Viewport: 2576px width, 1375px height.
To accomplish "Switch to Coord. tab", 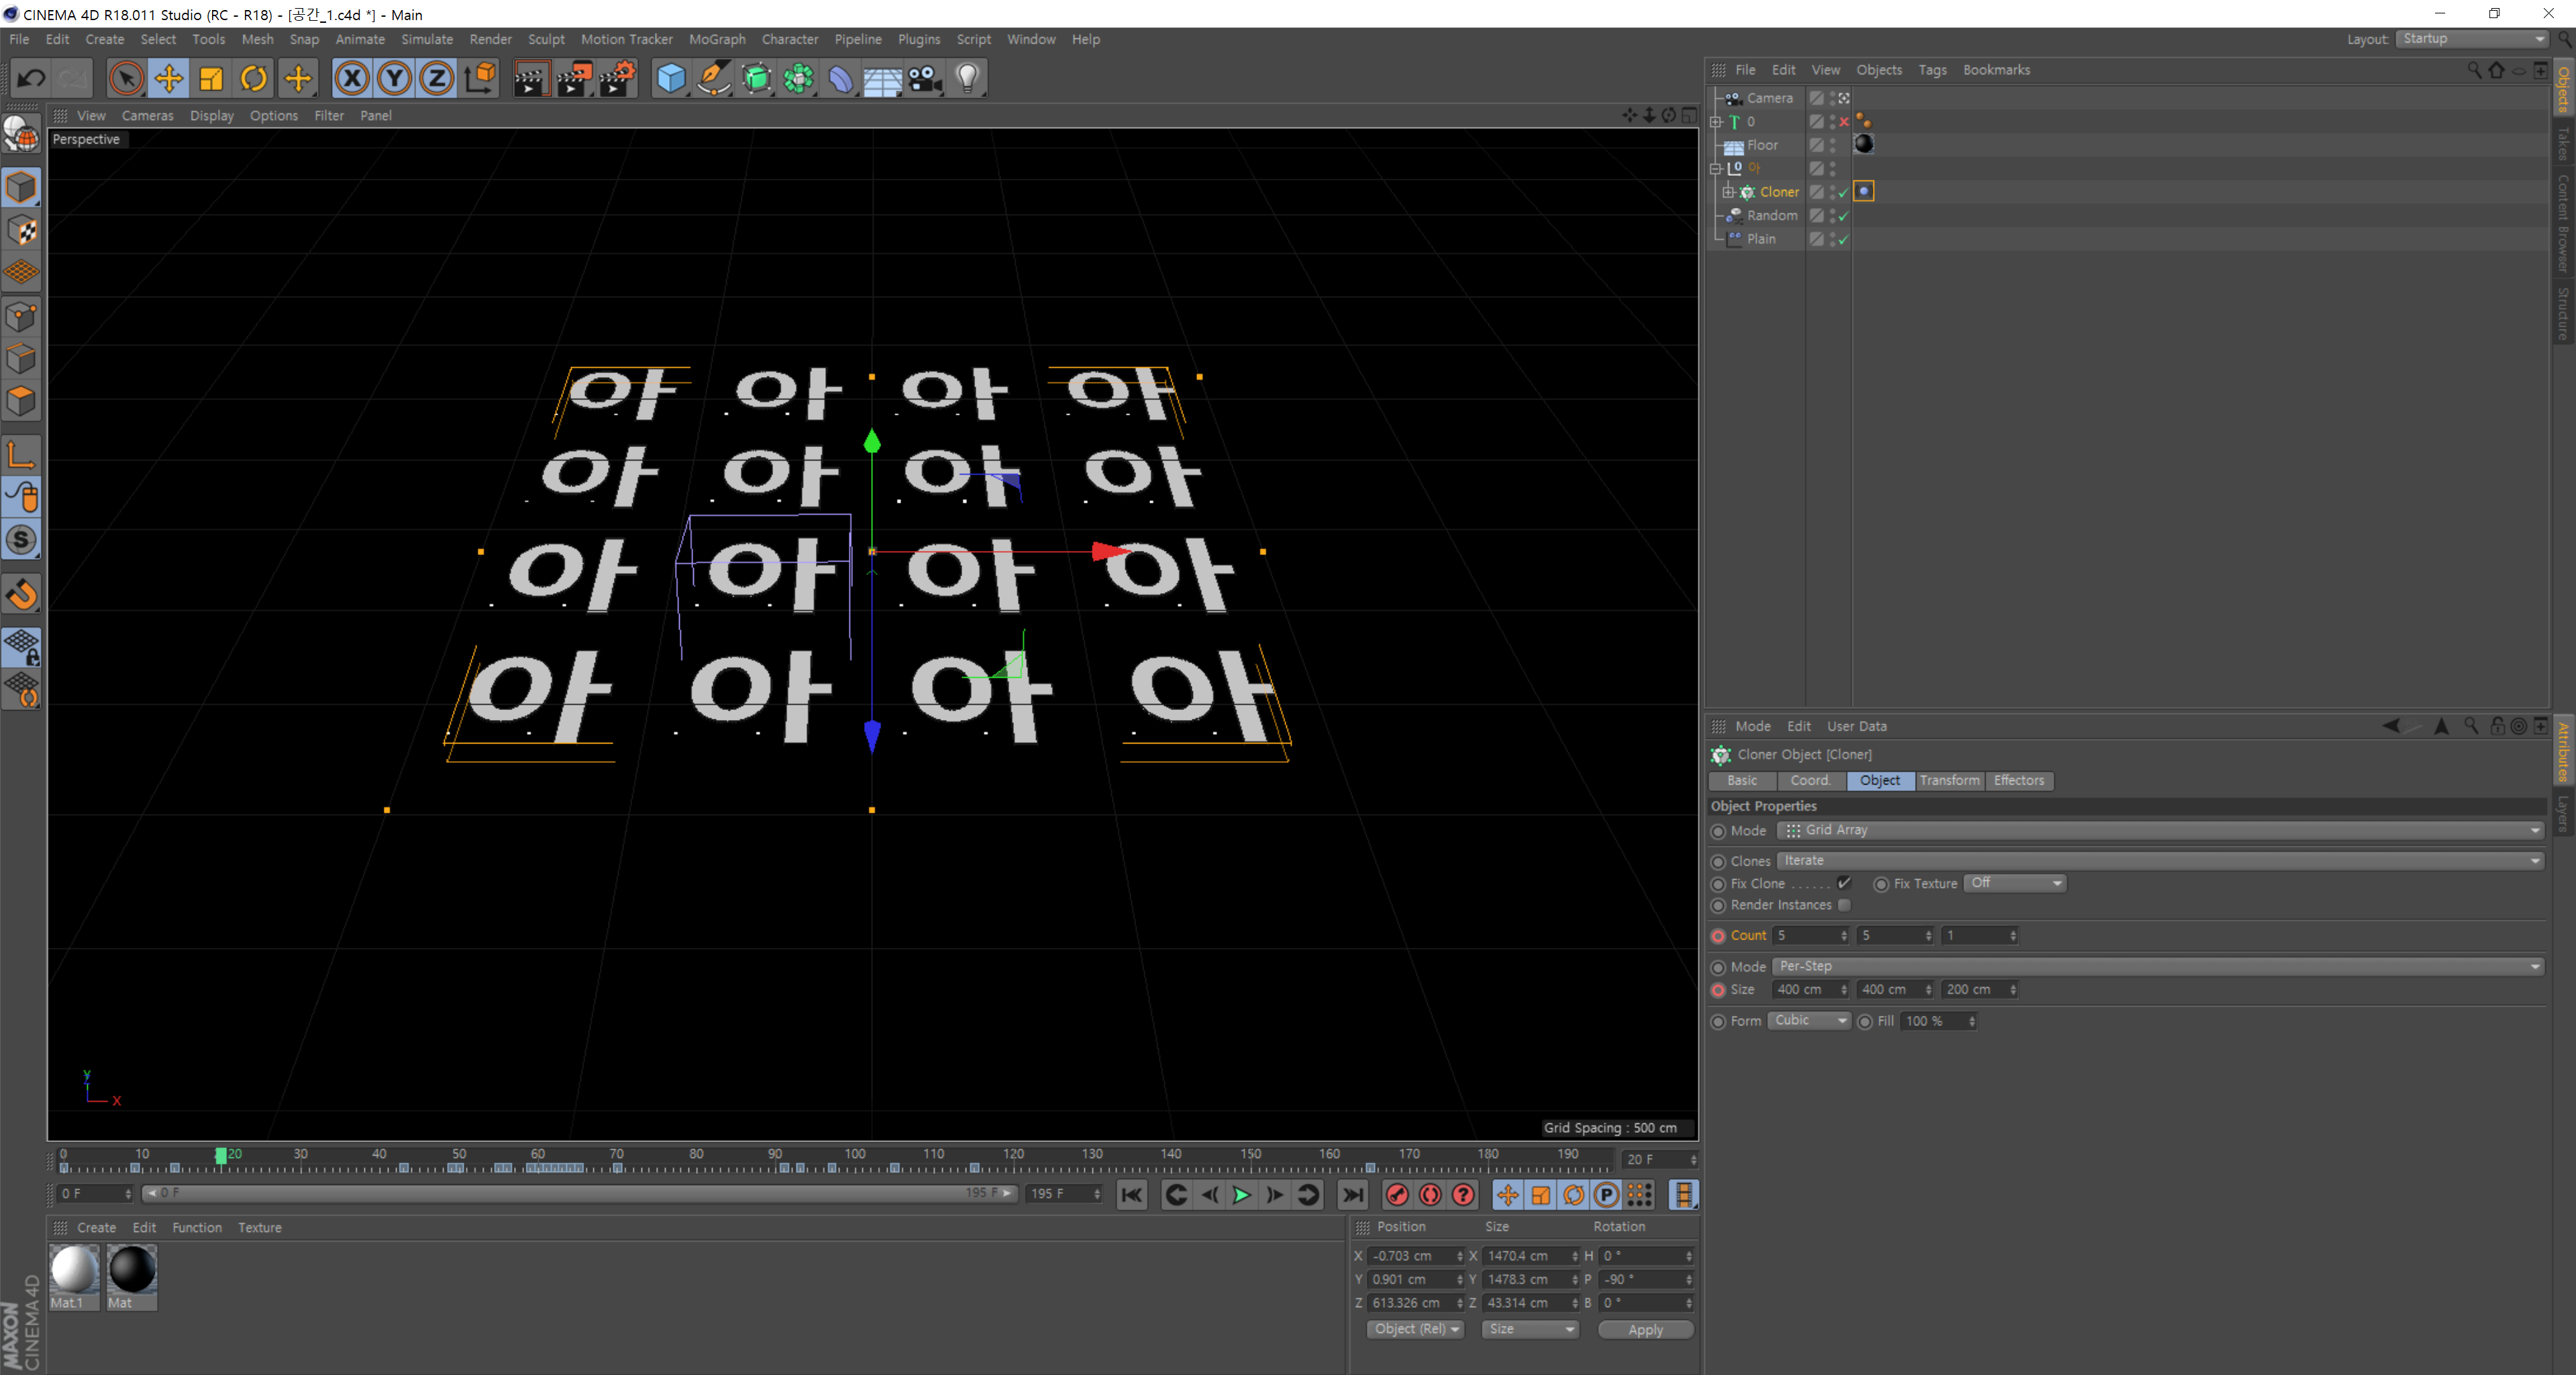I will pos(1810,780).
